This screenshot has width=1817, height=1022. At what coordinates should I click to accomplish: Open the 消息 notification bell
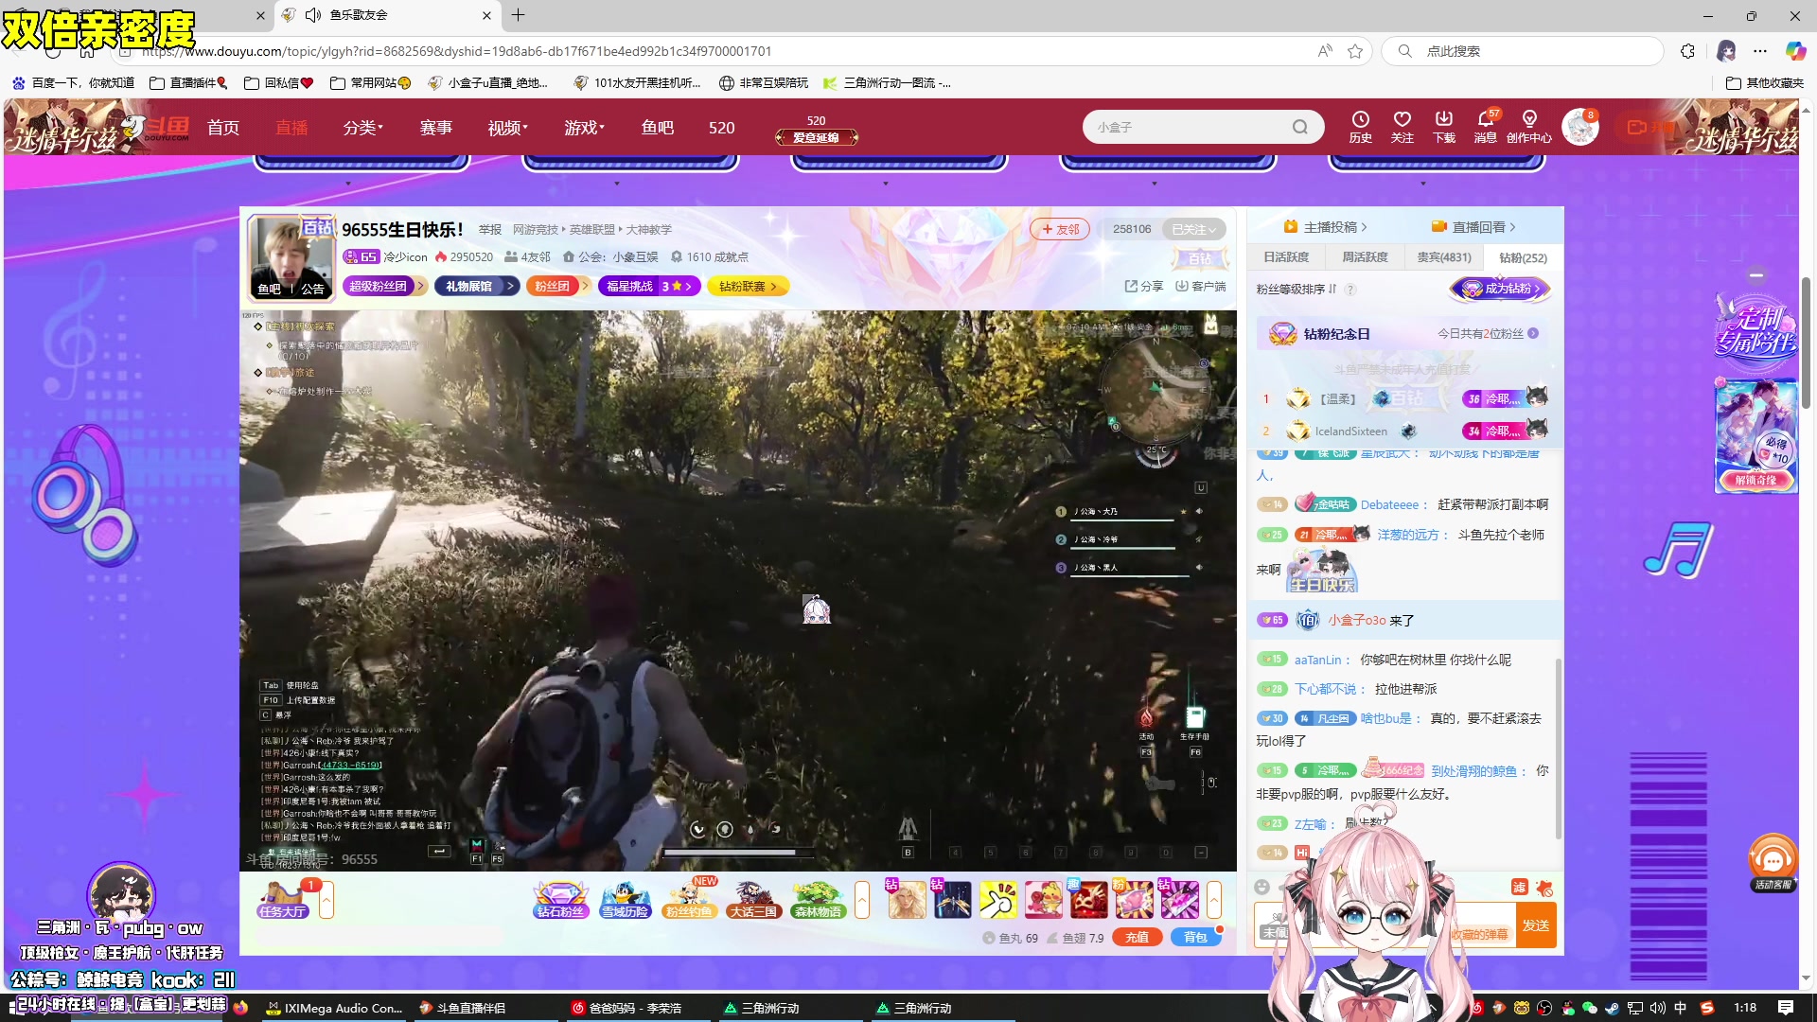tap(1485, 126)
